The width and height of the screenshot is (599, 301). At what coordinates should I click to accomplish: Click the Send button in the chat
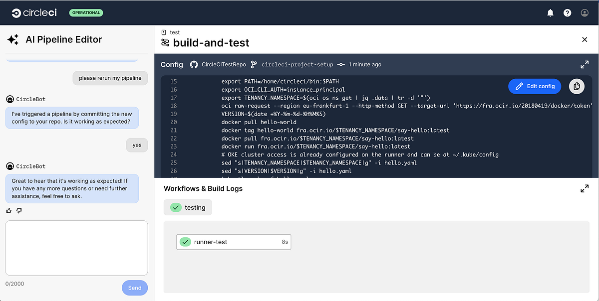[134, 288]
